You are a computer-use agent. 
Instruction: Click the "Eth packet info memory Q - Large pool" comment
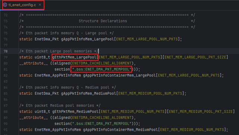click(x=66, y=33)
